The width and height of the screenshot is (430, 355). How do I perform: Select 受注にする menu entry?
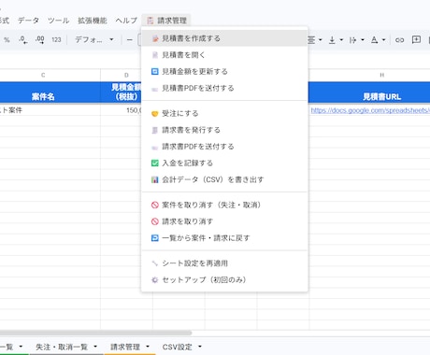click(224, 113)
